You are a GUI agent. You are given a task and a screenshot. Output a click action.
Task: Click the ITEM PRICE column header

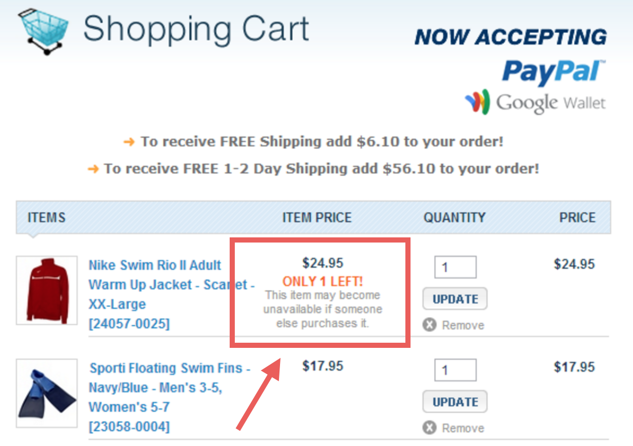(317, 217)
